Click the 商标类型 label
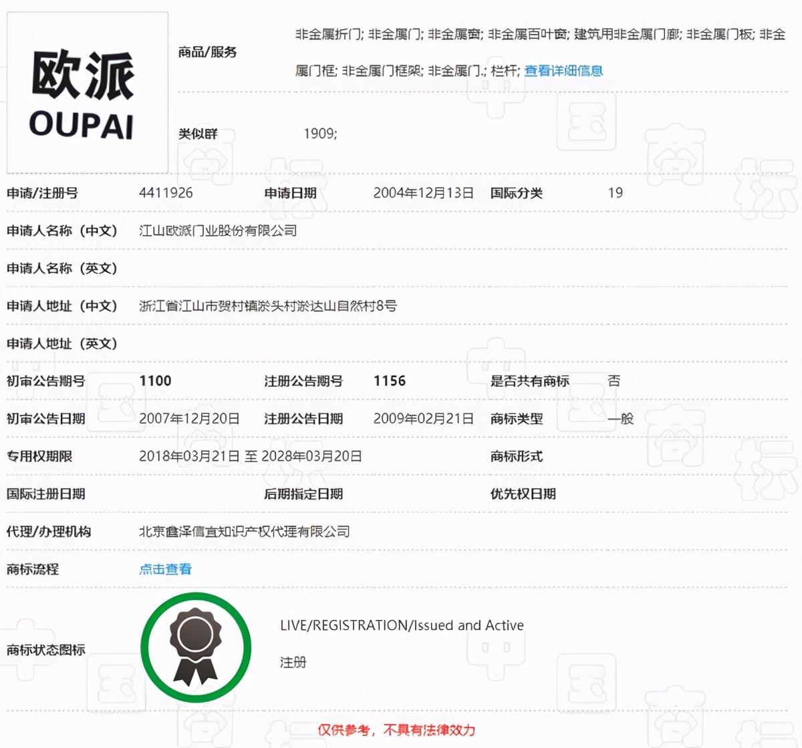Image resolution: width=802 pixels, height=748 pixels. pyautogui.click(x=517, y=419)
